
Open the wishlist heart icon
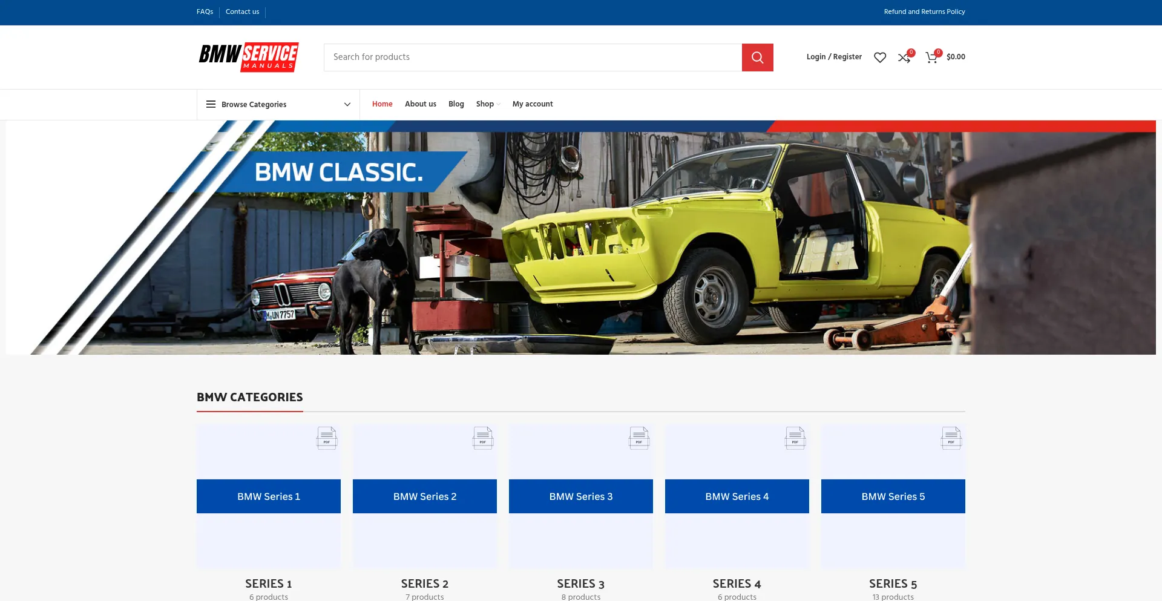pos(880,57)
